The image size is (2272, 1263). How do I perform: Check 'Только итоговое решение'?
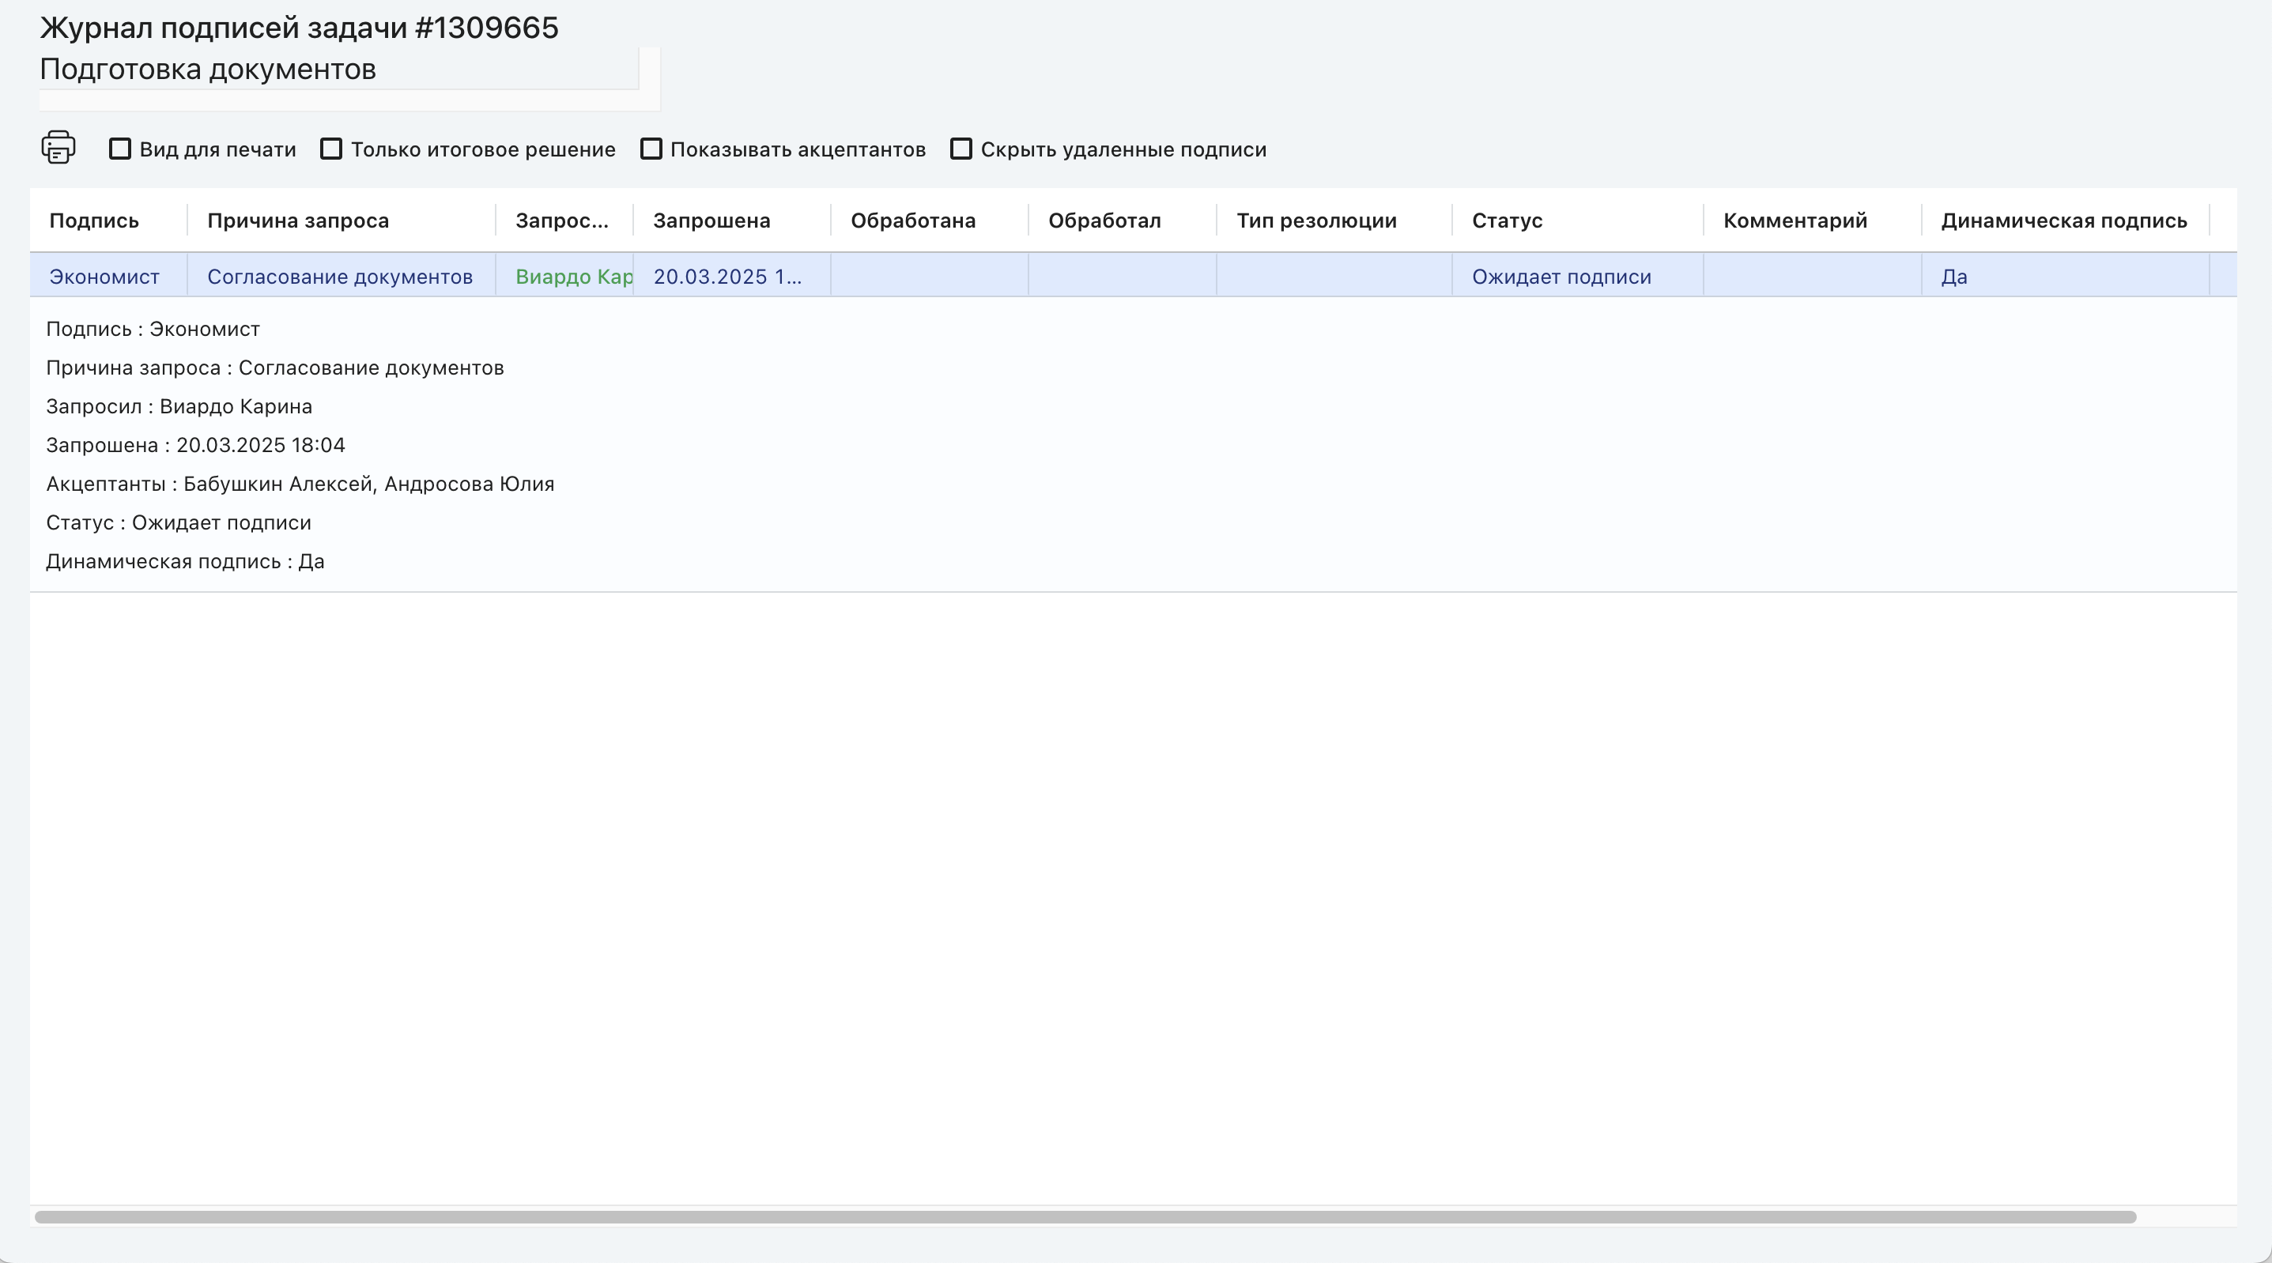click(x=330, y=149)
